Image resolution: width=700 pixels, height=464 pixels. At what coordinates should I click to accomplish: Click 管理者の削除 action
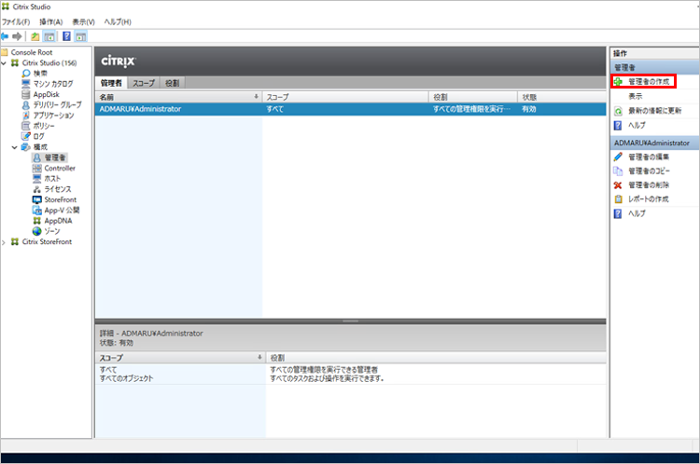(x=649, y=185)
